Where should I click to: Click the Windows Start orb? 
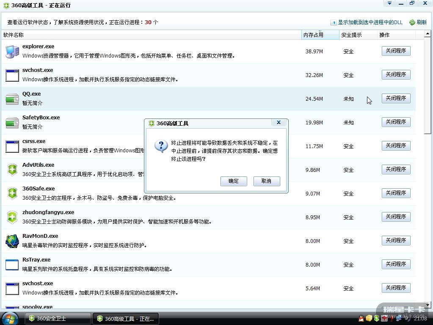(10, 318)
